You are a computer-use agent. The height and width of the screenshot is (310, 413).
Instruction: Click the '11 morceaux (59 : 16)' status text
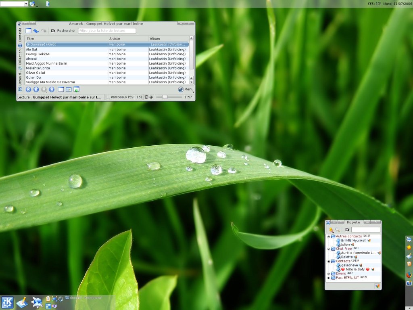124,97
